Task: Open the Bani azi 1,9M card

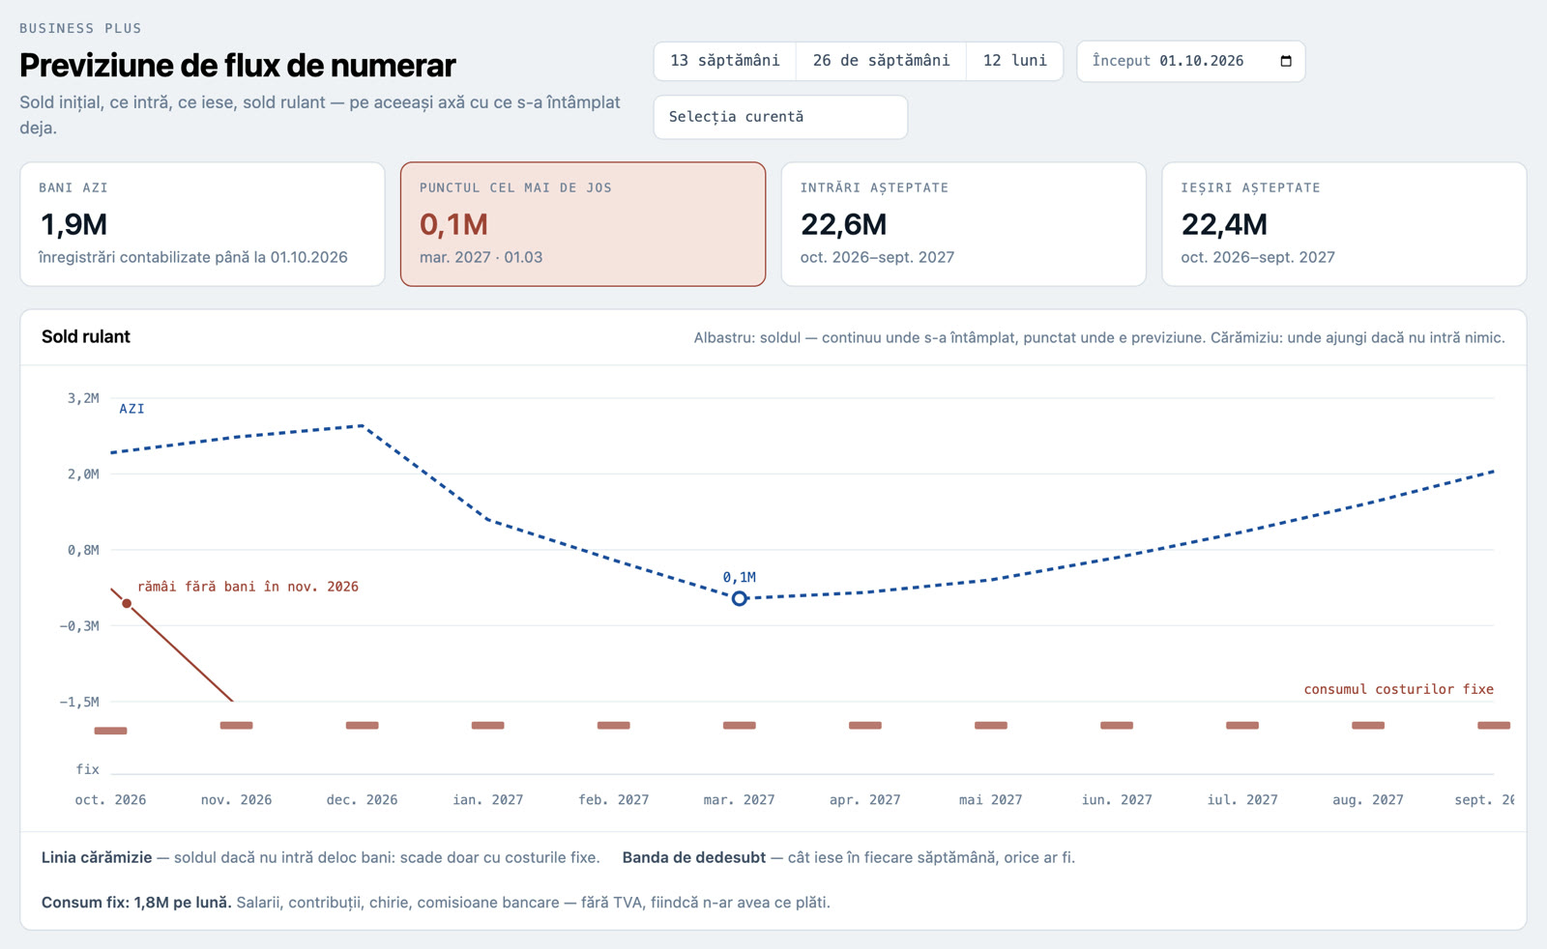Action: [x=202, y=224]
